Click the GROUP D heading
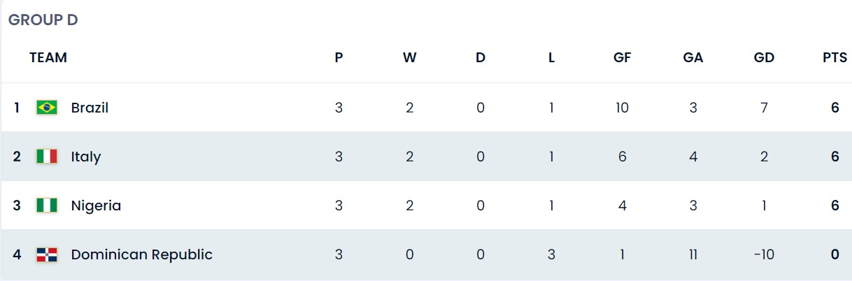This screenshot has height=281, width=852. (x=43, y=20)
